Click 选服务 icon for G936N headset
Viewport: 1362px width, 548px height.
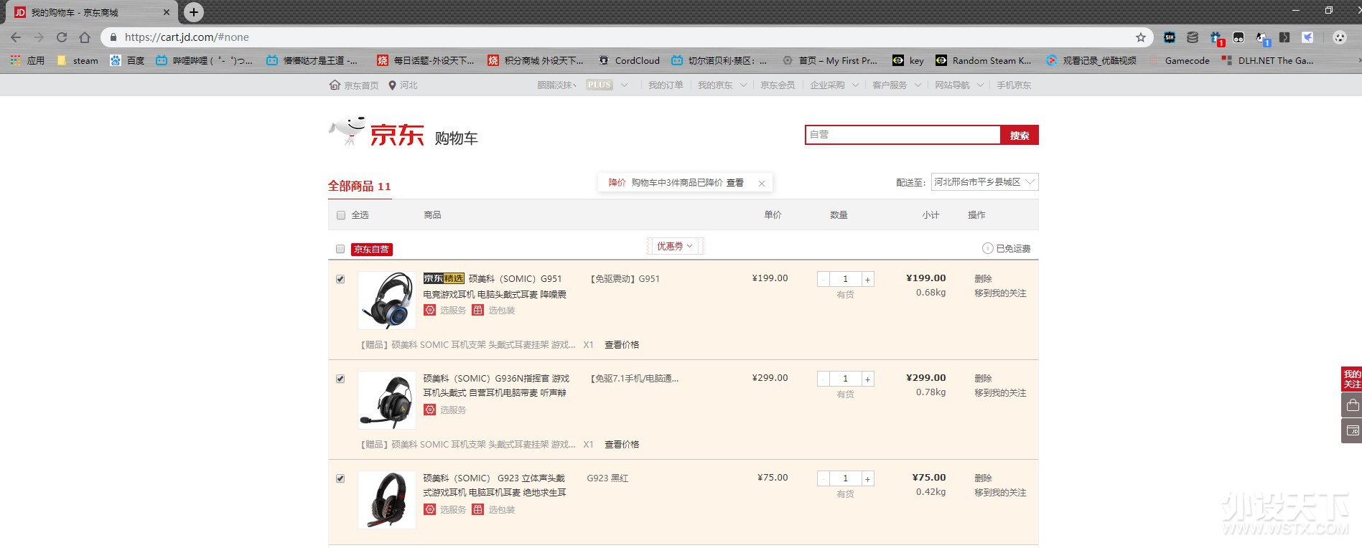tap(429, 410)
